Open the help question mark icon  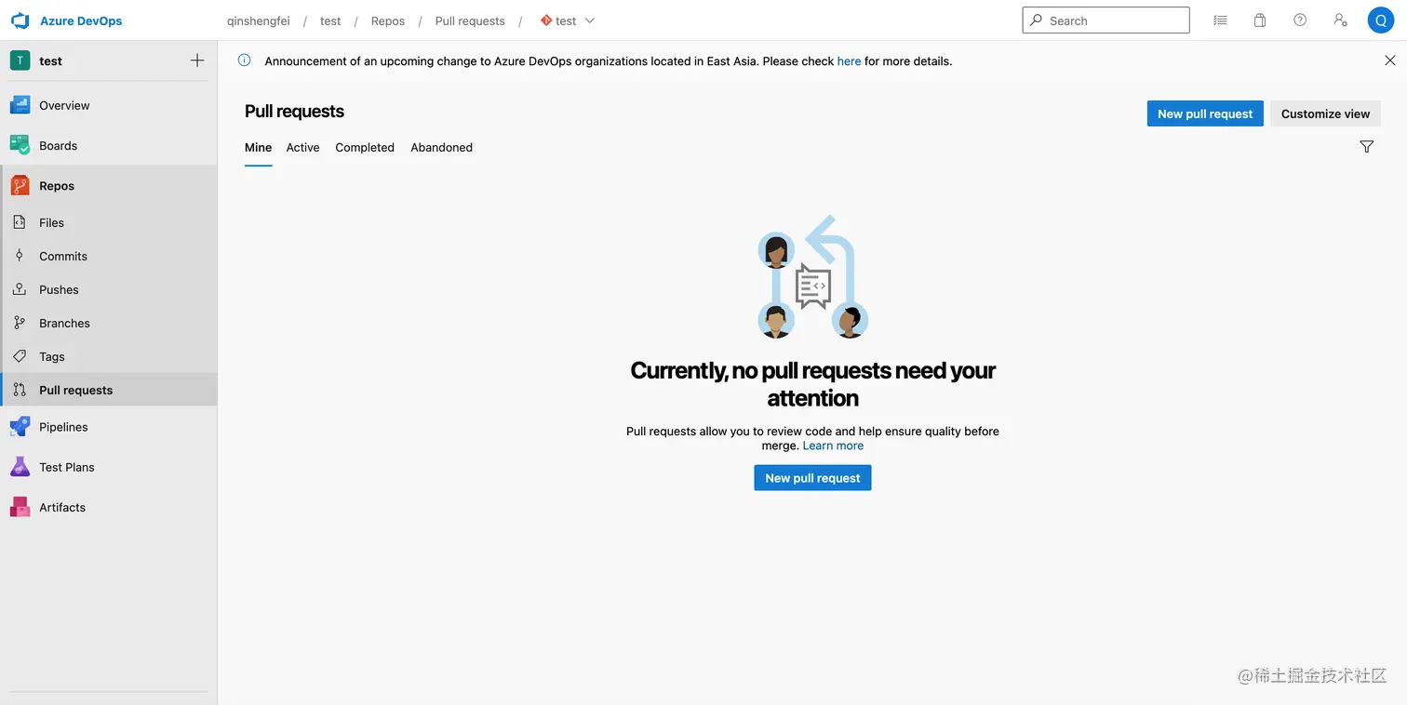click(1300, 20)
